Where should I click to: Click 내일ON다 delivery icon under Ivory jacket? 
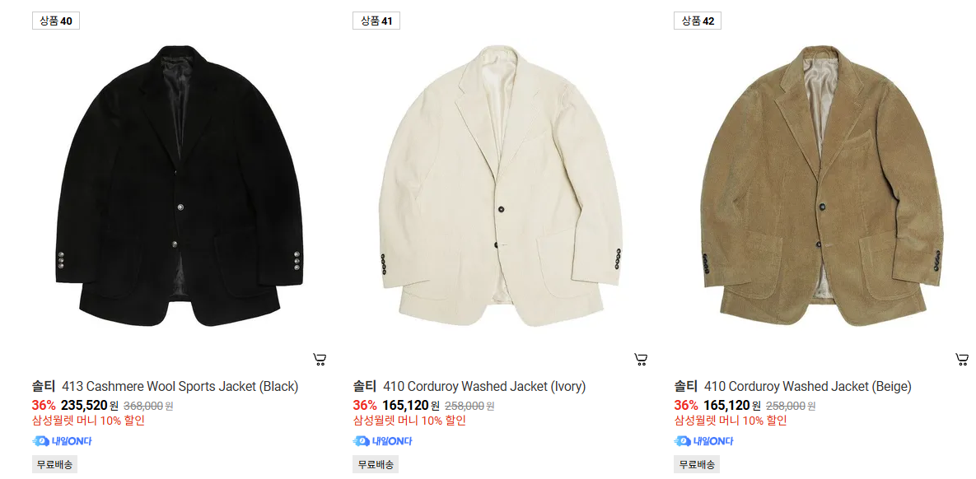pos(382,441)
